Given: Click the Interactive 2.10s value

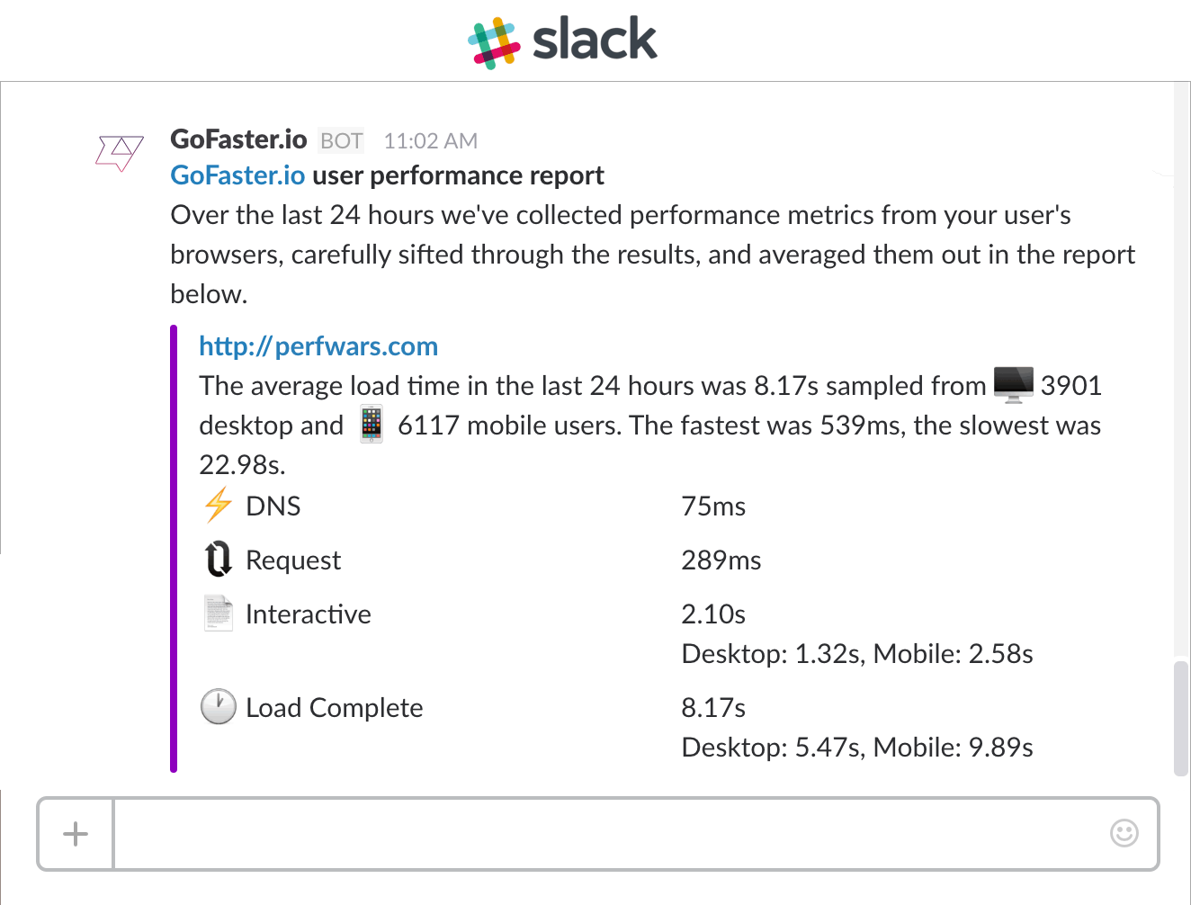Looking at the screenshot, I should tap(713, 614).
